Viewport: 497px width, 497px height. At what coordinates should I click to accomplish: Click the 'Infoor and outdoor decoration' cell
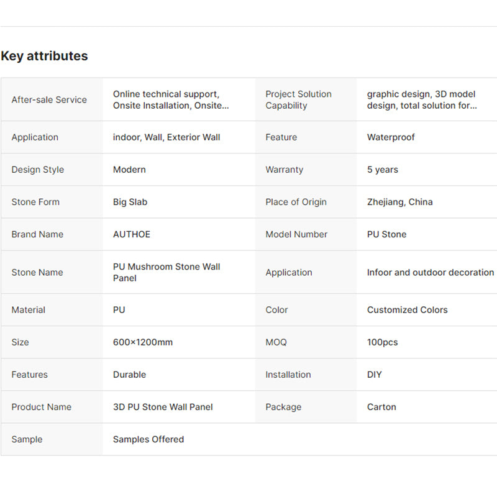[x=431, y=272]
